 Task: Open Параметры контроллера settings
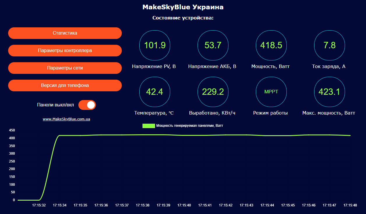(x=65, y=51)
